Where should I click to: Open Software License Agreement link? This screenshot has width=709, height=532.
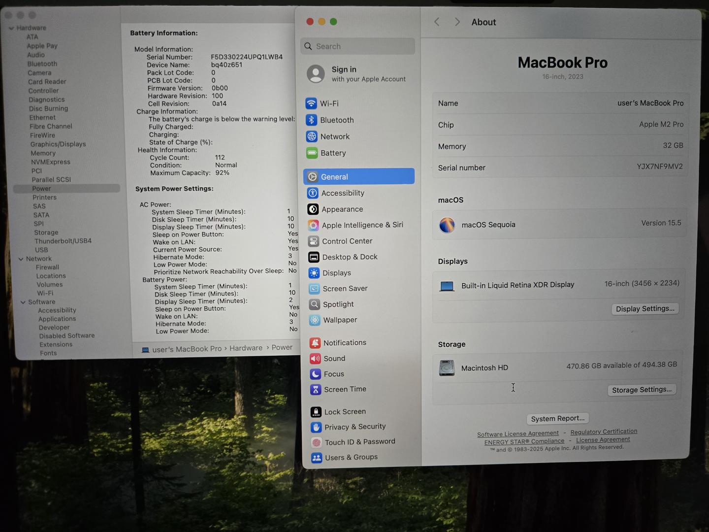pos(518,434)
